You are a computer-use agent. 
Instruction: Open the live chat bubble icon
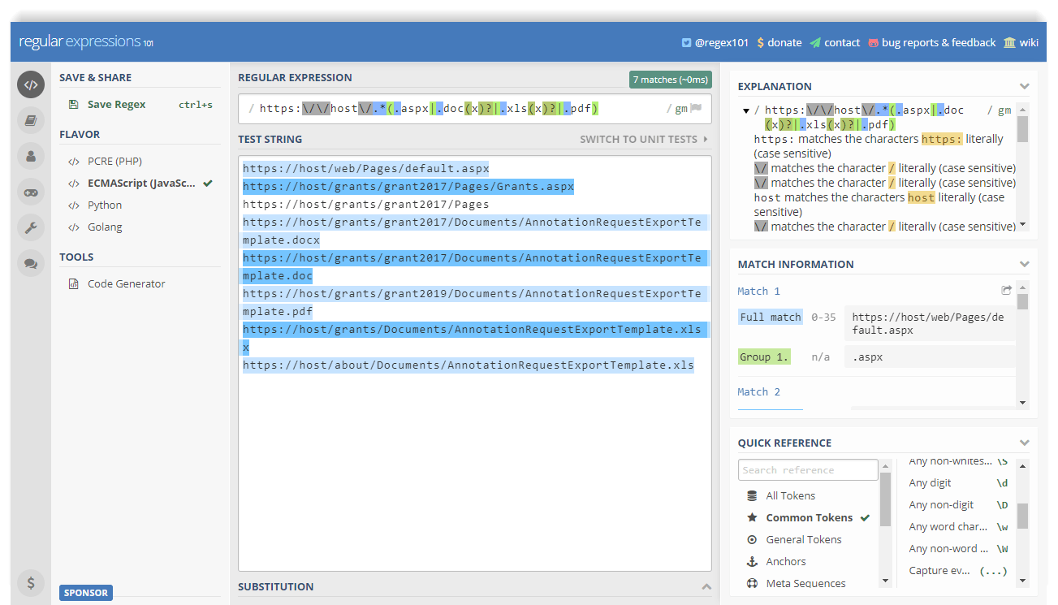click(31, 263)
